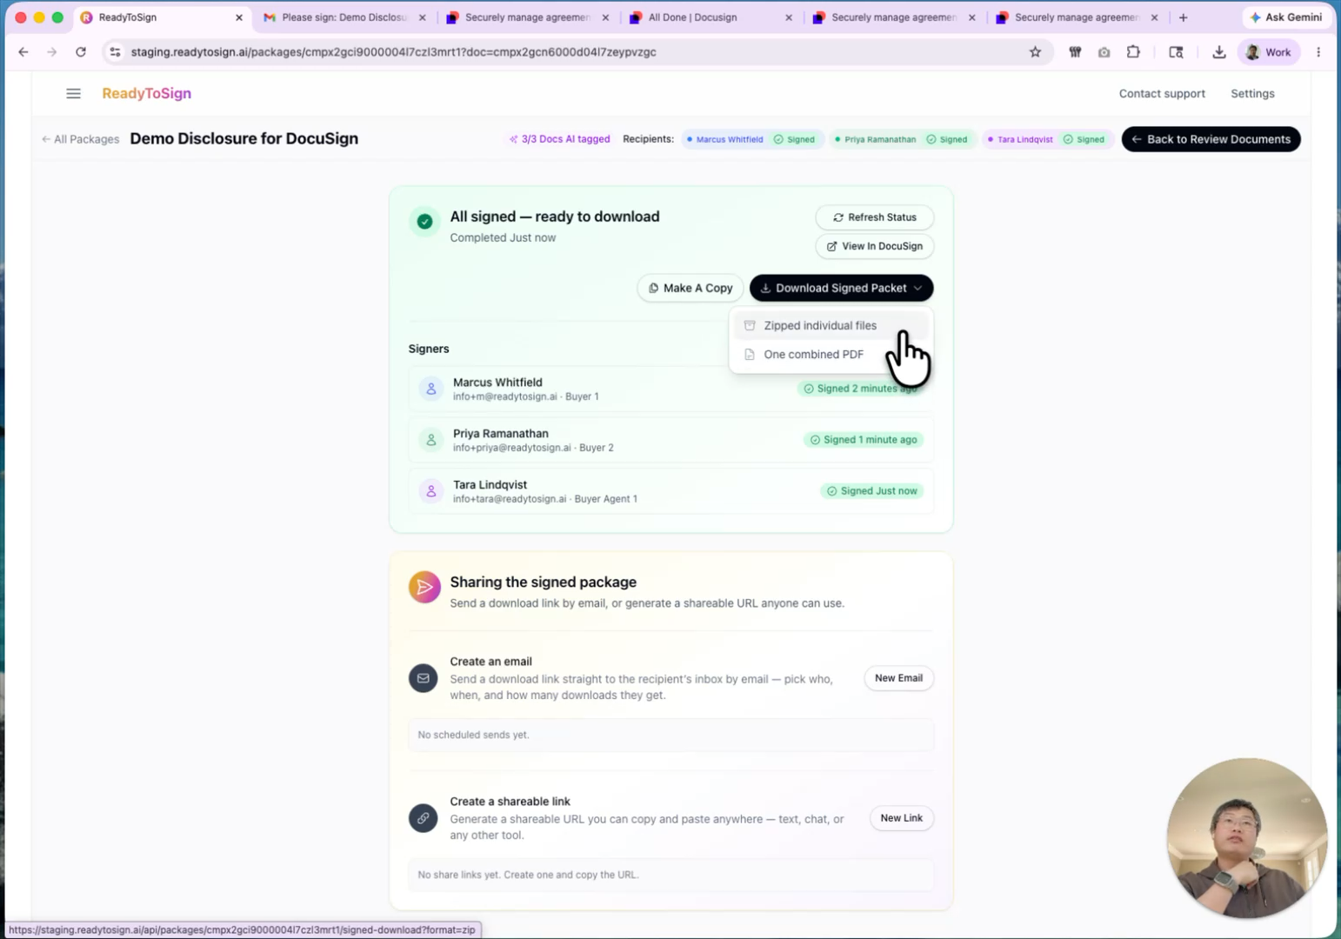This screenshot has height=939, width=1341.
Task: Open browser downloads icon
Action: pos(1219,52)
